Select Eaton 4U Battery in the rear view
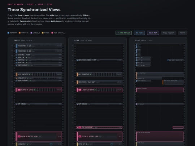195x146 pixels. click(x=99, y=136)
